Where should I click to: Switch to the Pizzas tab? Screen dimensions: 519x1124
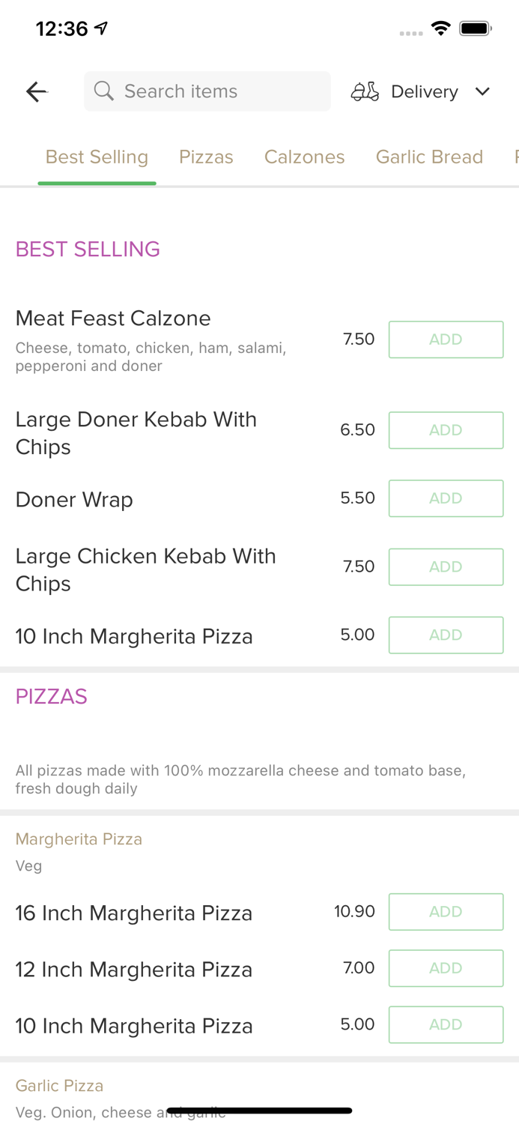[206, 157]
